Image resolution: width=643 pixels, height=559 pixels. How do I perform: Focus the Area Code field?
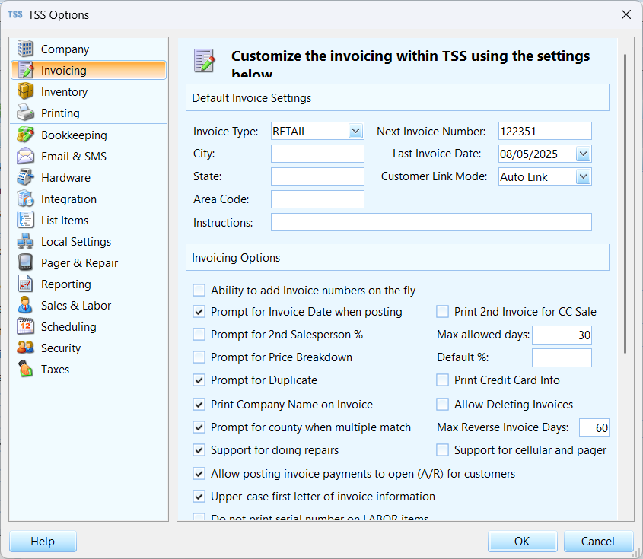pos(317,199)
